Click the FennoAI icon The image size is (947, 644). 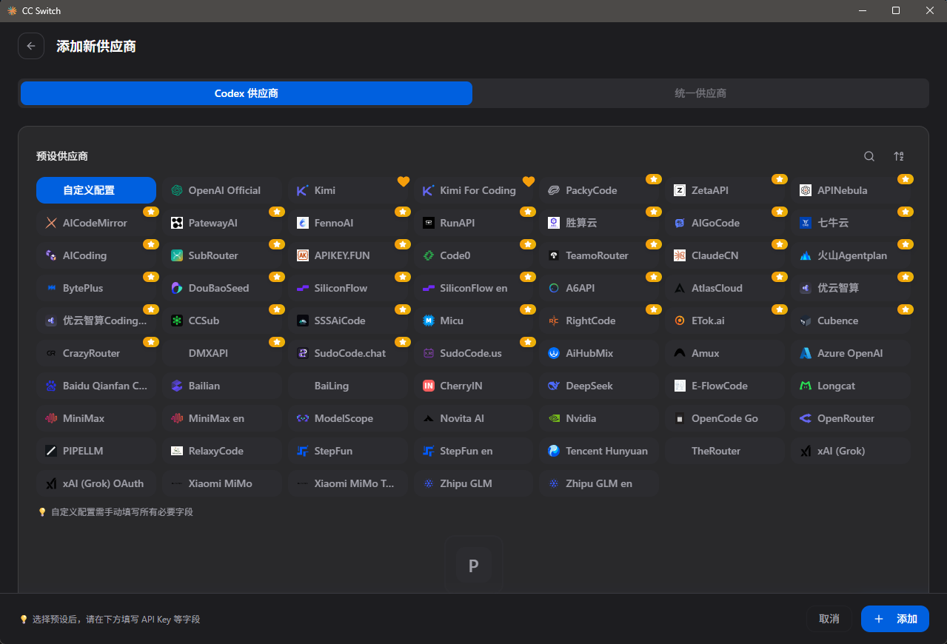pos(303,223)
